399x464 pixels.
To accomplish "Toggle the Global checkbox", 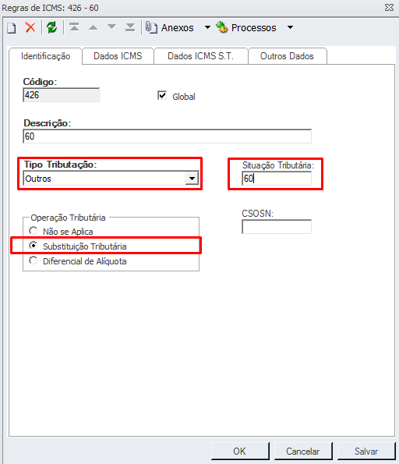I will click(162, 96).
